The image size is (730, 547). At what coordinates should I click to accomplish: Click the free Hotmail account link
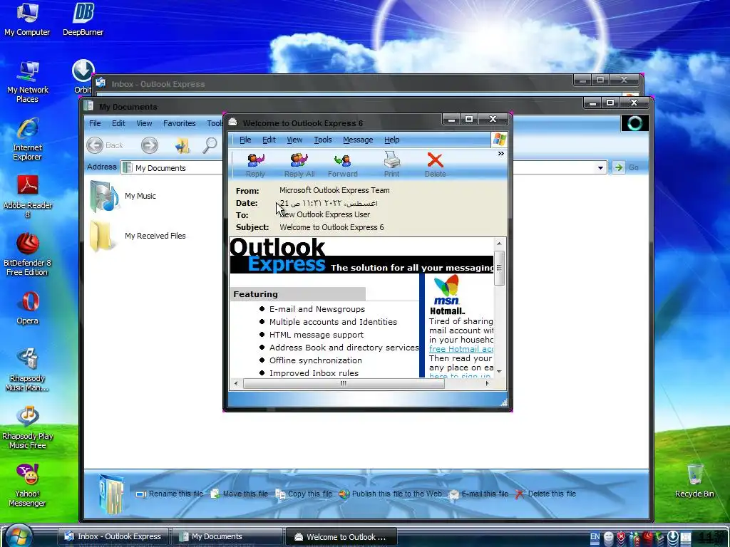coord(461,349)
